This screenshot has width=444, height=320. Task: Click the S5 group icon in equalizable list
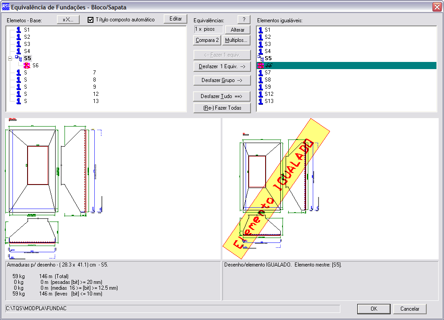coord(261,58)
